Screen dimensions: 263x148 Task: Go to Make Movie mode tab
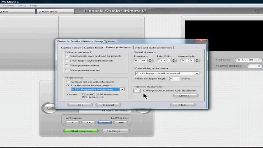tap(55, 12)
